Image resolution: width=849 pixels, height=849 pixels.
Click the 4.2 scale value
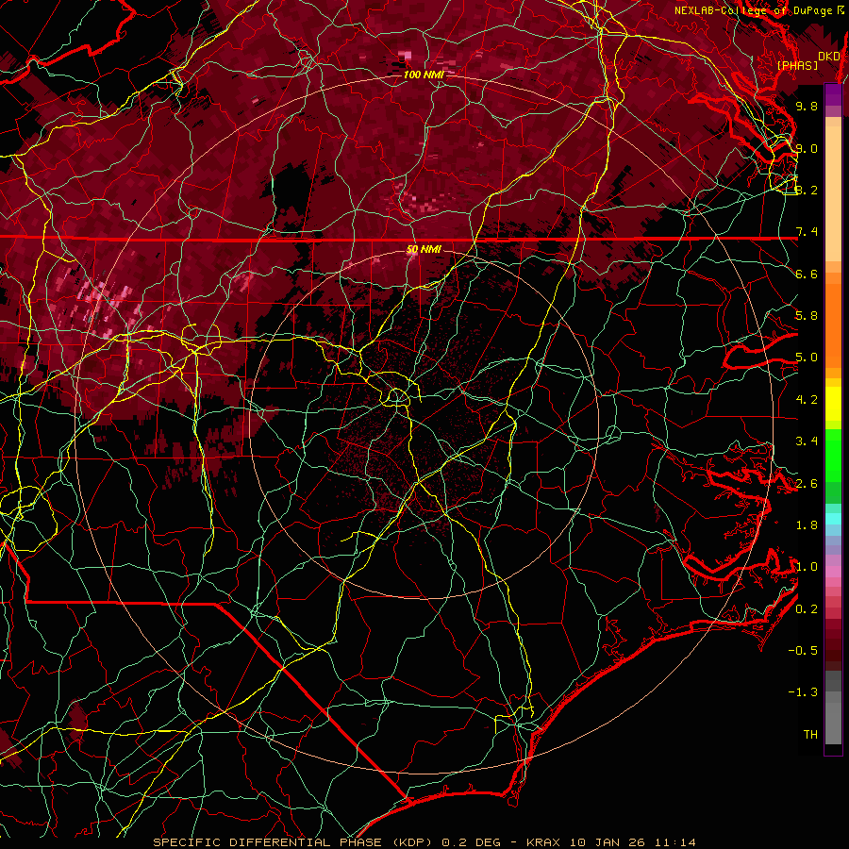(807, 400)
